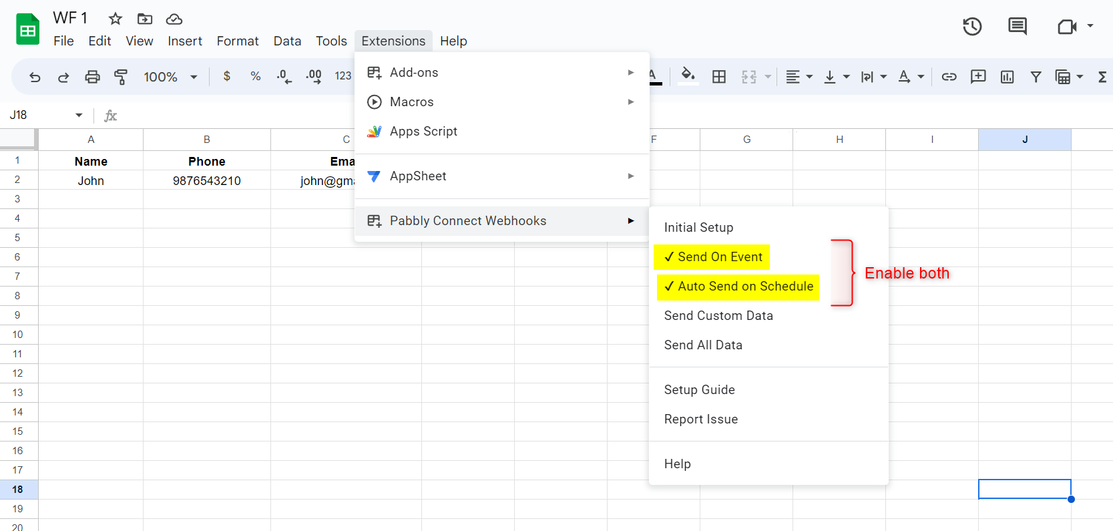Click the Insert chart icon
The width and height of the screenshot is (1113, 531).
pos(1007,77)
